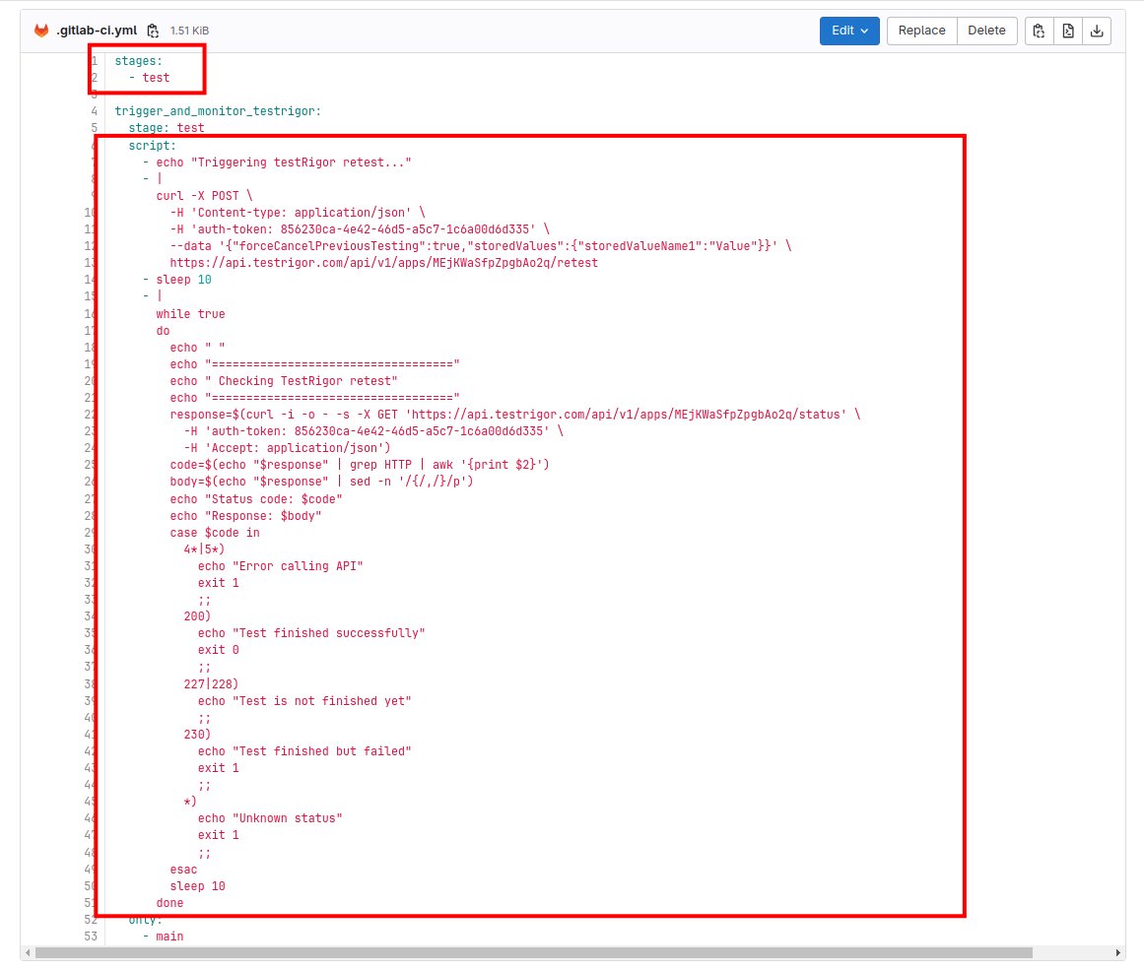Screen dimensions: 1144x969
Task: Click the Replace button
Action: click(921, 31)
